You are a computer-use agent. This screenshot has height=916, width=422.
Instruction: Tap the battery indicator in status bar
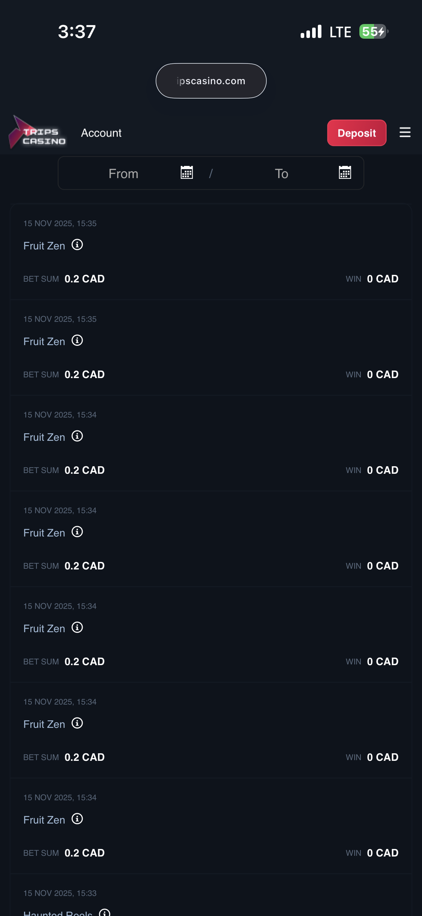tap(373, 32)
